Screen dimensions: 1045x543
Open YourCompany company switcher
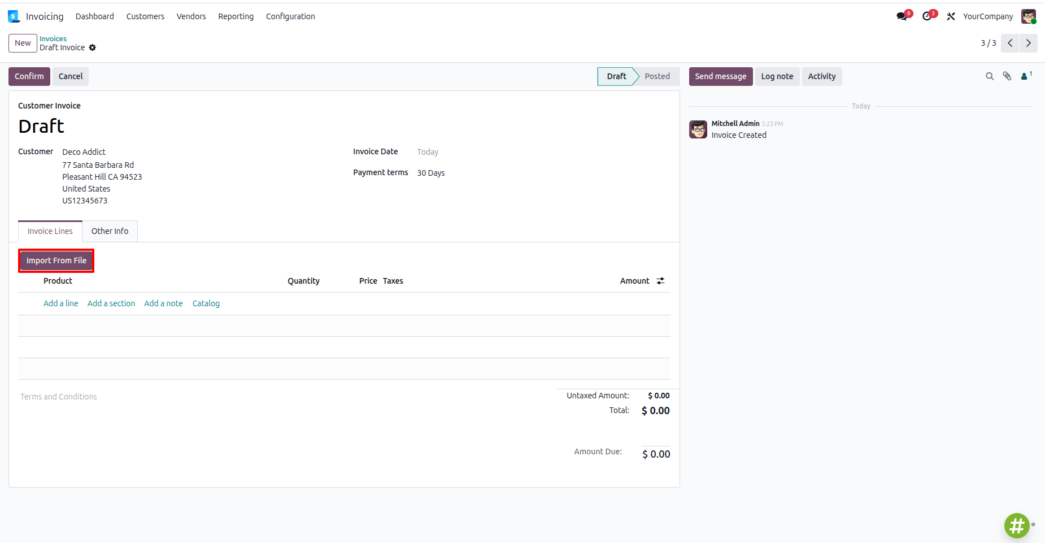point(988,16)
